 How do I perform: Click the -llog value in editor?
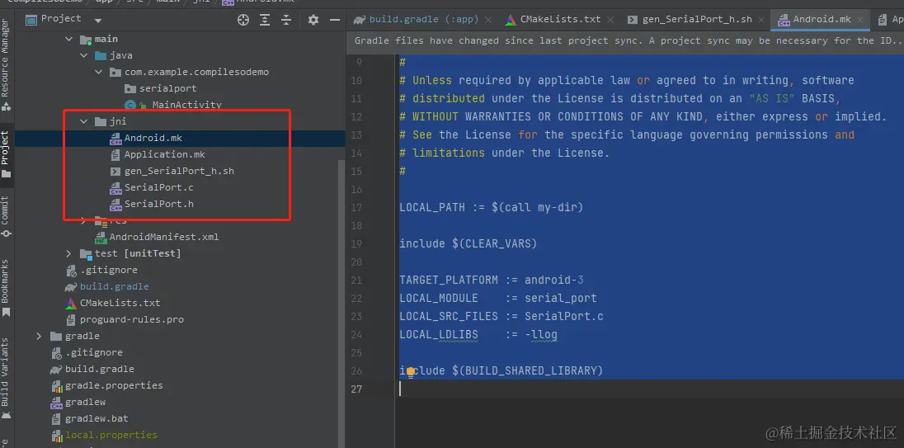pos(541,334)
